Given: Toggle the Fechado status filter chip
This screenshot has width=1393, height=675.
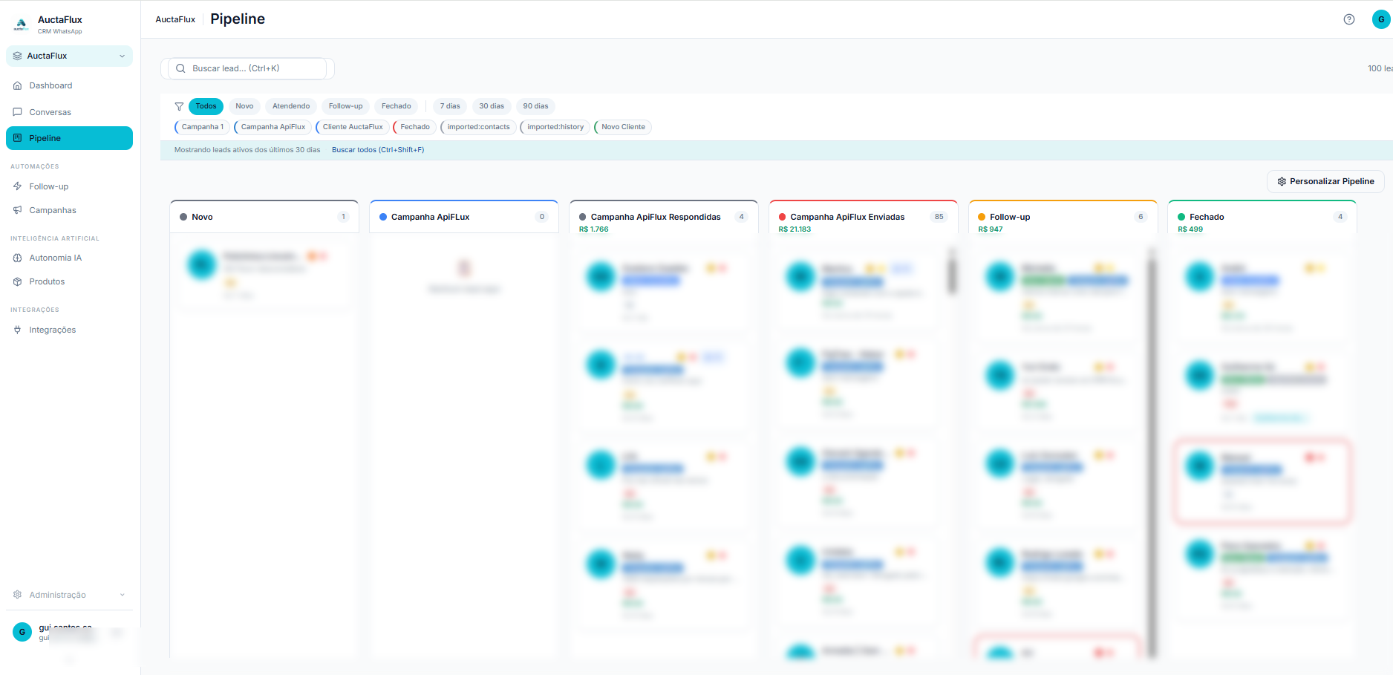Looking at the screenshot, I should point(397,106).
